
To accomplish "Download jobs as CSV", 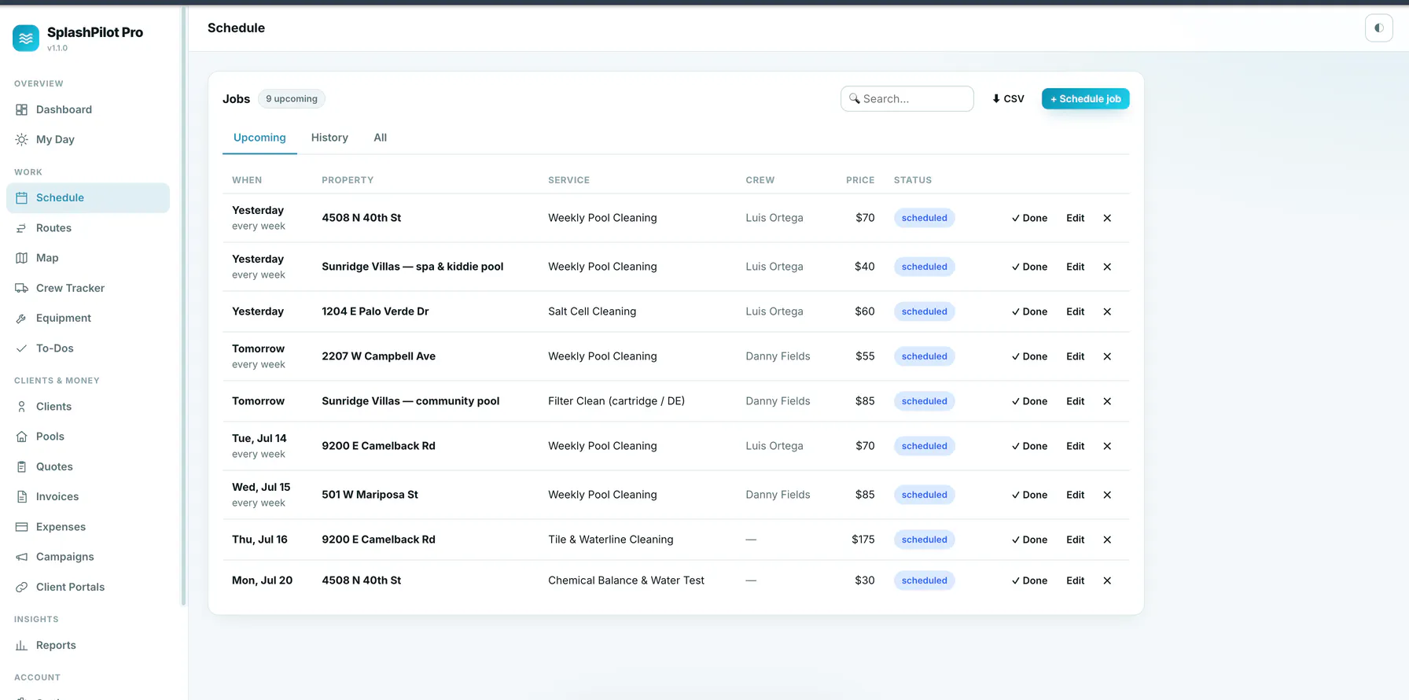I will [1008, 99].
